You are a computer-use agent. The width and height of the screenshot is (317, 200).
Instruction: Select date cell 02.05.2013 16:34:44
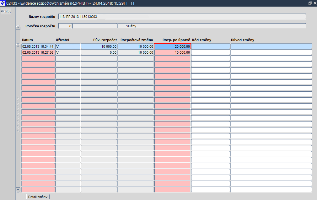tap(38, 46)
